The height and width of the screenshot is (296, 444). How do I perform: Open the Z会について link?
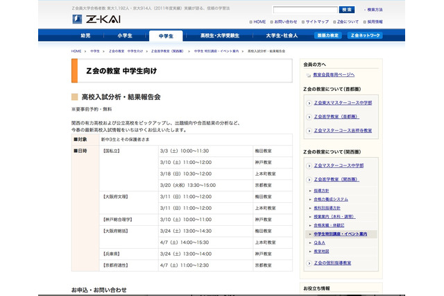point(348,22)
